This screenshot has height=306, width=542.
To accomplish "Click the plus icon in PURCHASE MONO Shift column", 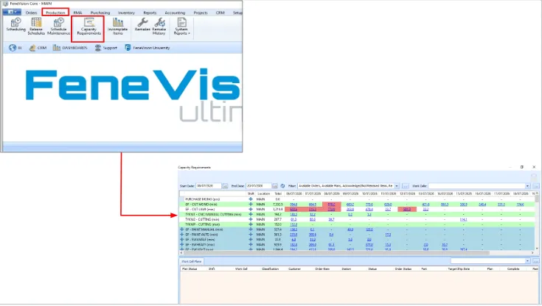I will point(251,199).
